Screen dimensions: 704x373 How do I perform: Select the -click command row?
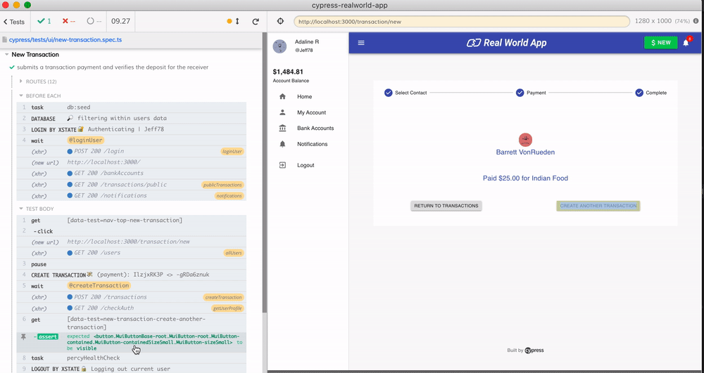point(131,231)
